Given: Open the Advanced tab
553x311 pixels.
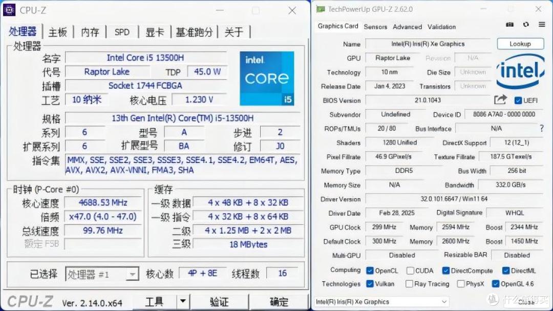Looking at the screenshot, I should [408, 27].
